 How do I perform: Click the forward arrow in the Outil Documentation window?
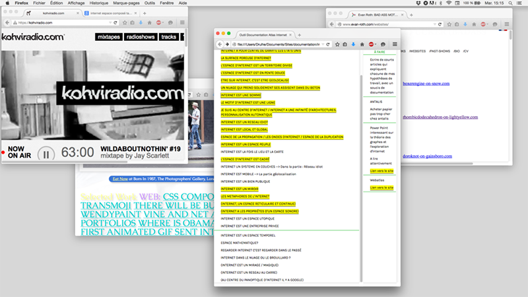(x=228, y=44)
